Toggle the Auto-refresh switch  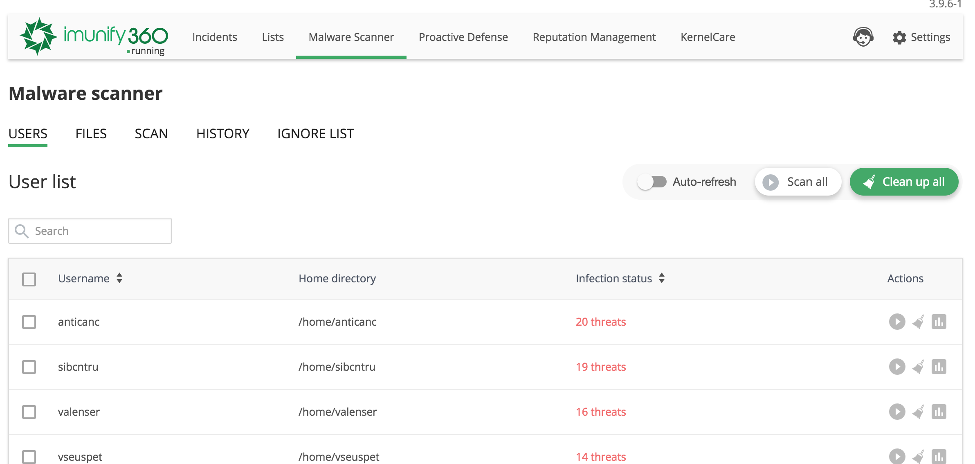pos(652,182)
